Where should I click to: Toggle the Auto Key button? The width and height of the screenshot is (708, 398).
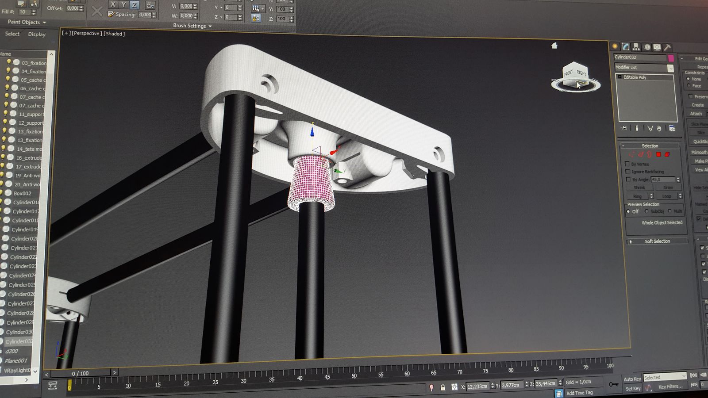pos(632,379)
